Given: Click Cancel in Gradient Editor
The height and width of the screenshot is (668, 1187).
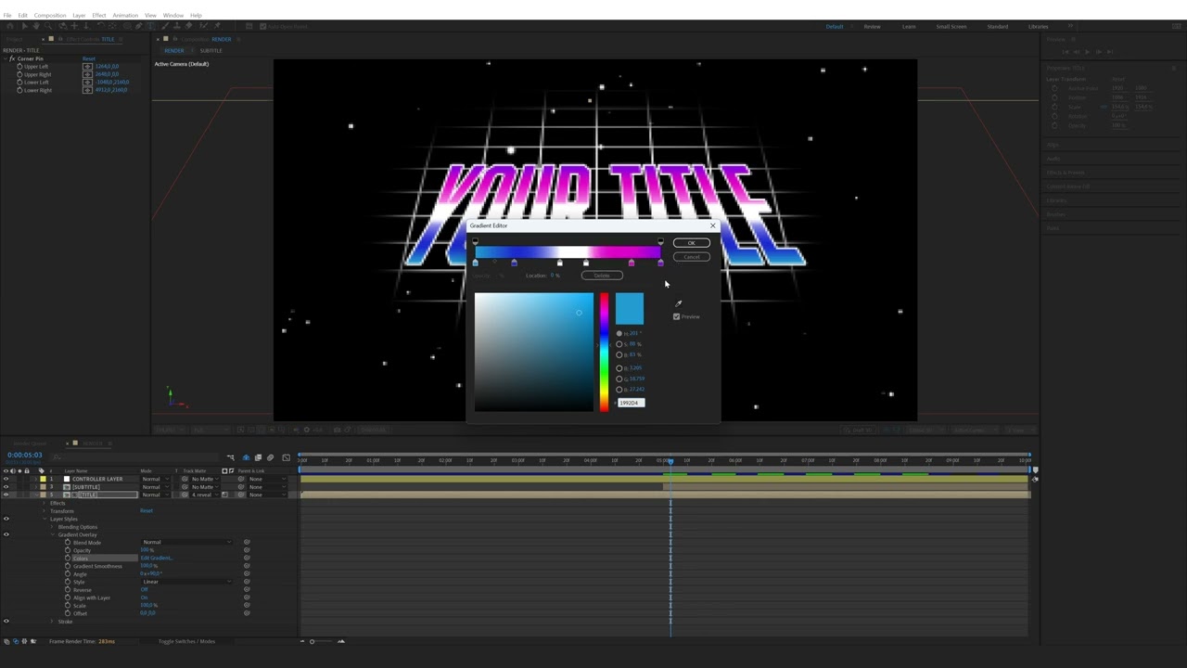Looking at the screenshot, I should (691, 257).
